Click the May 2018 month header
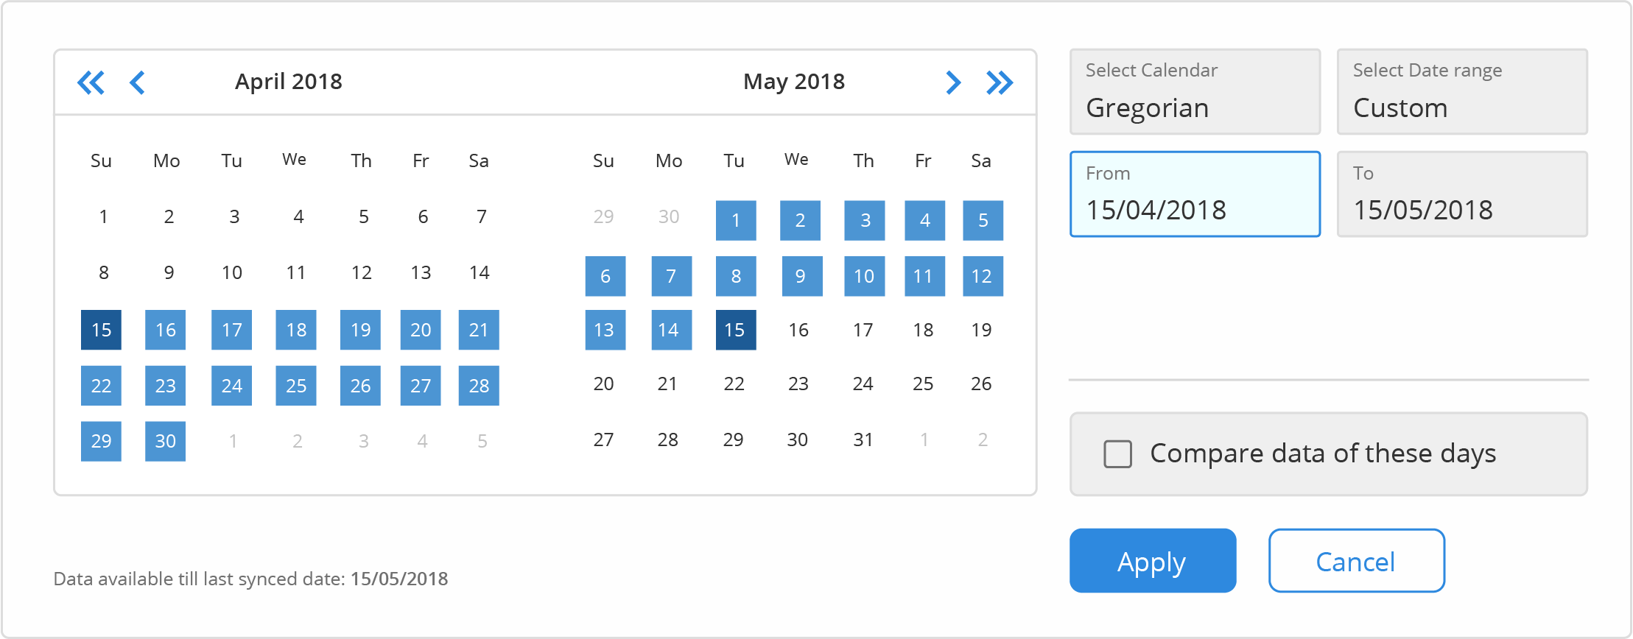The image size is (1633, 639). click(x=793, y=81)
